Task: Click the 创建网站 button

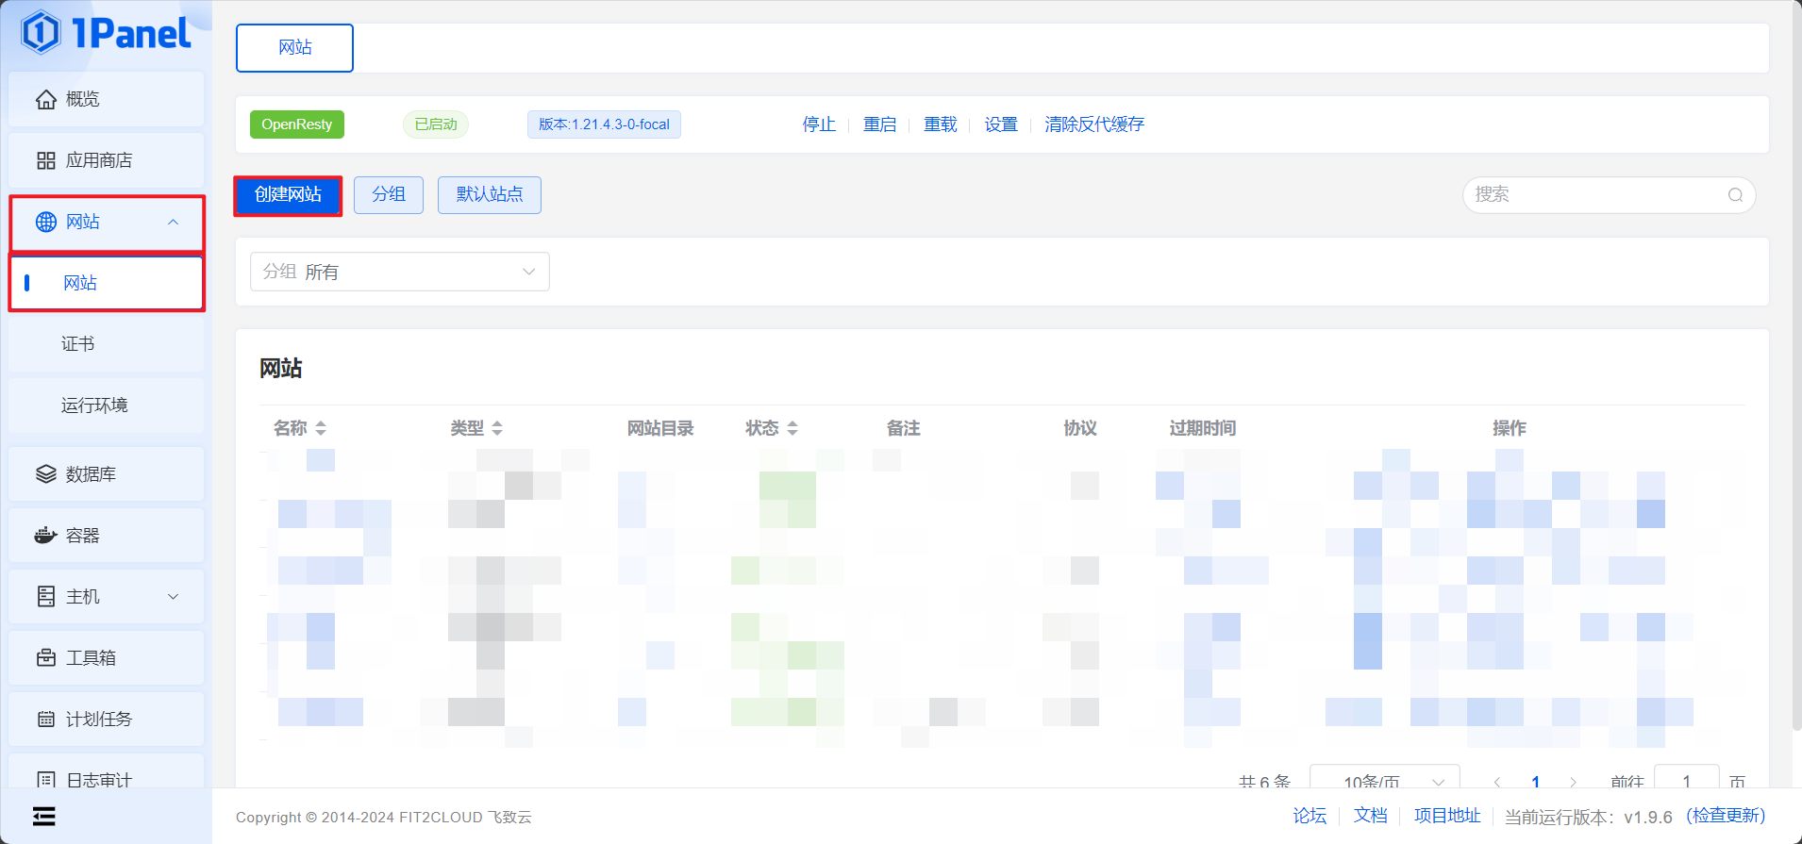Action: (x=288, y=195)
